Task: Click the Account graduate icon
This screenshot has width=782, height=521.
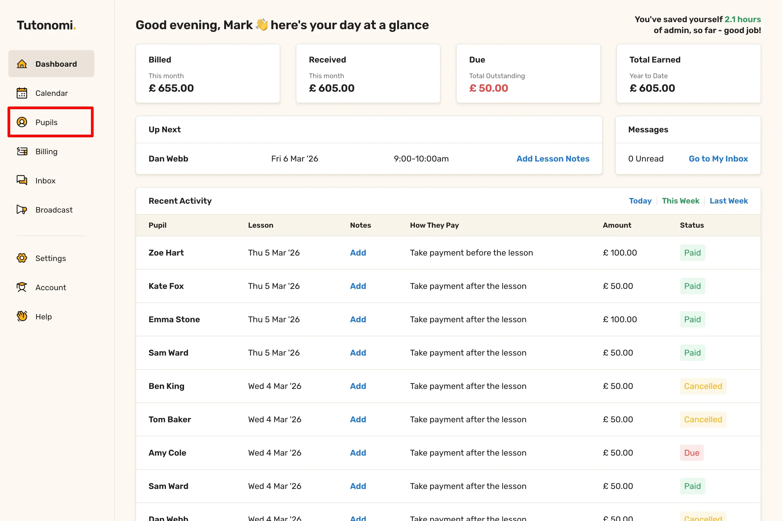Action: pos(22,287)
